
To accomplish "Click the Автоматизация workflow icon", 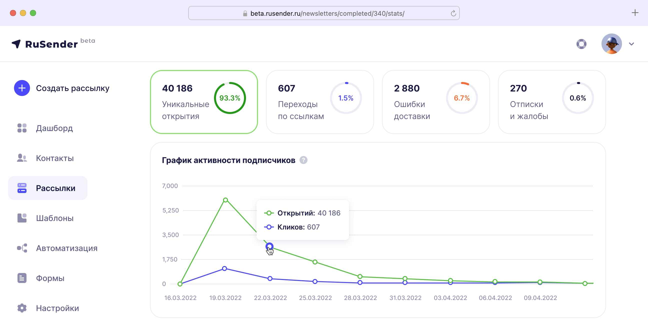I will (22, 248).
